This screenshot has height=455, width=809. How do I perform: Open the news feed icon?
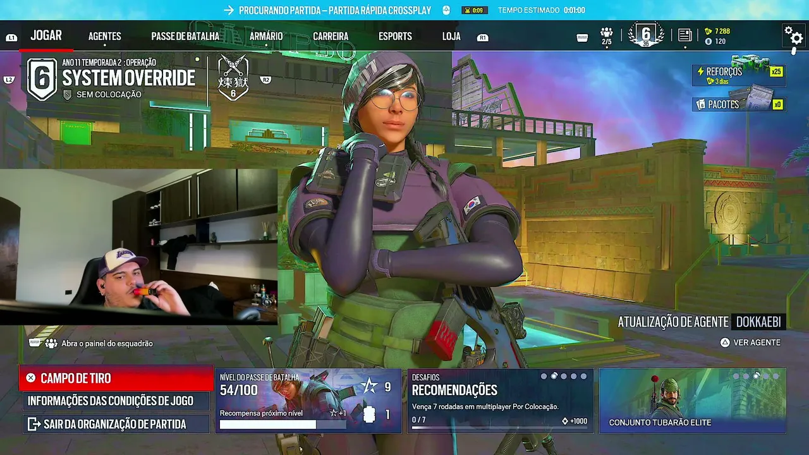tap(684, 35)
